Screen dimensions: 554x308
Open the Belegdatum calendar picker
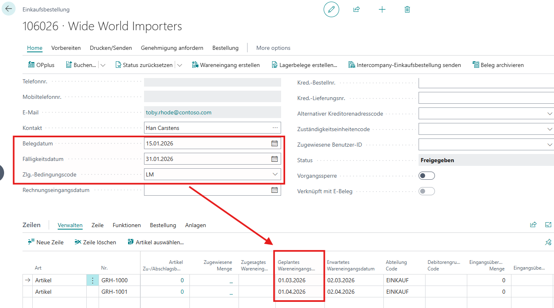pos(275,143)
